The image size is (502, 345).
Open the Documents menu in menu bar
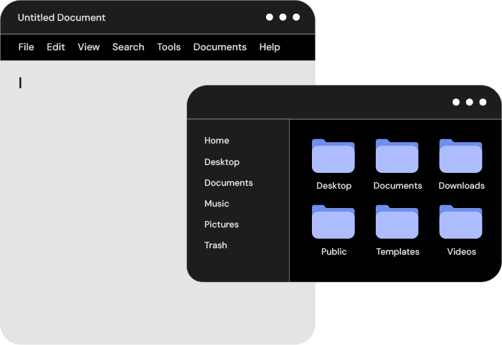[x=220, y=47]
